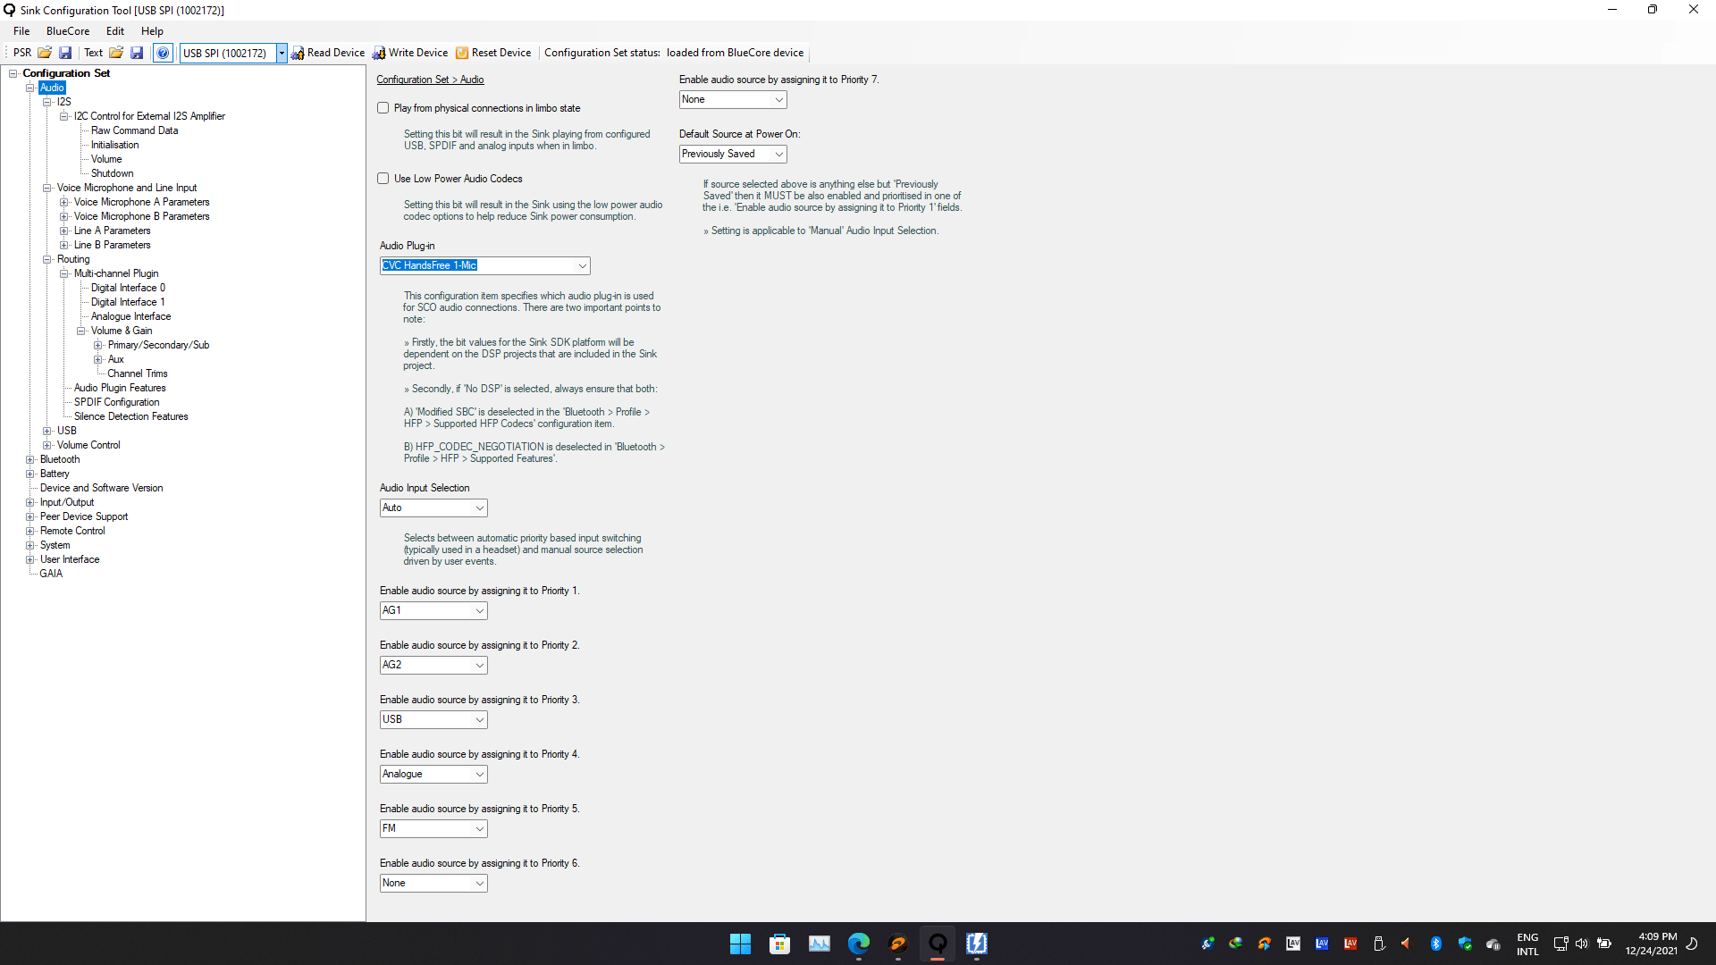Viewport: 1716px width, 965px height.
Task: Open Priority 2 dropdown showing AG2
Action: coord(433,665)
